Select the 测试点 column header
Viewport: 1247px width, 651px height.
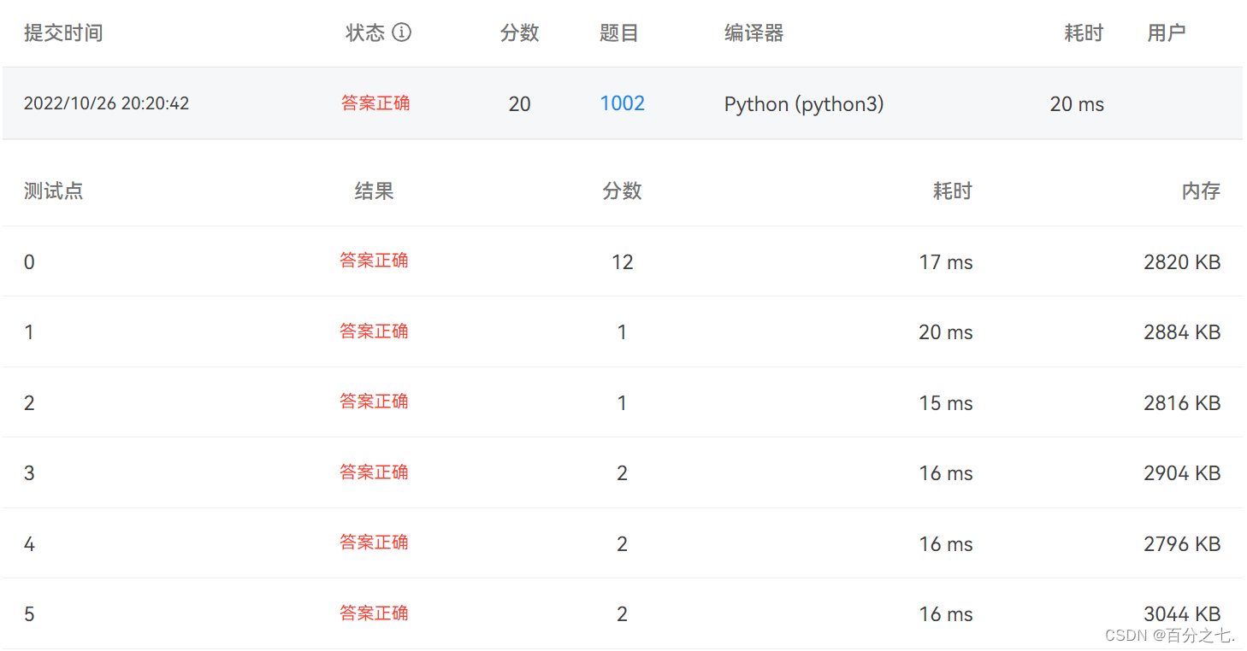(x=53, y=191)
